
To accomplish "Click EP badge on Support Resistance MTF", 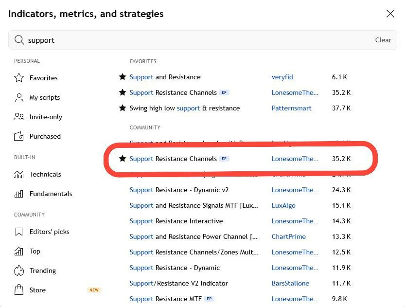I will click(209, 299).
